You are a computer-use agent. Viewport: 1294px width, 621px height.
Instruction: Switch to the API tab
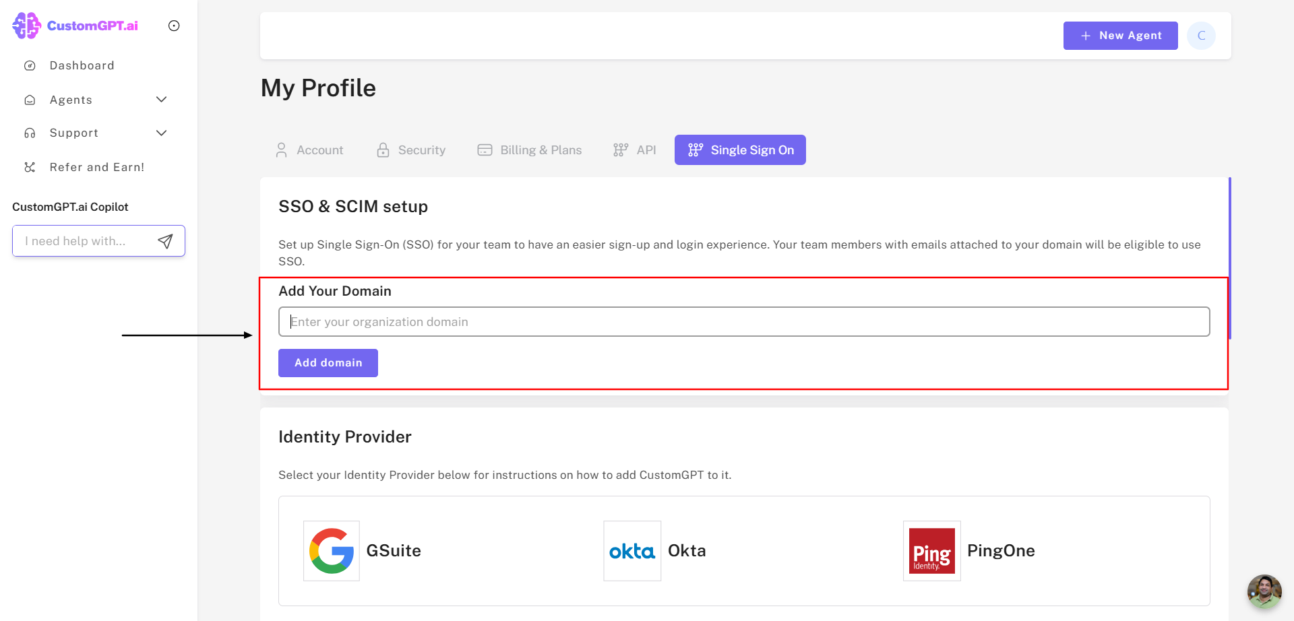click(x=635, y=150)
